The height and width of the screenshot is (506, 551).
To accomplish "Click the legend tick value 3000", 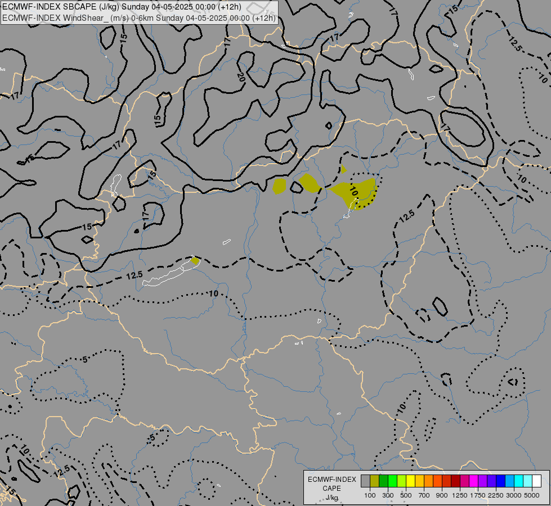I will click(514, 495).
